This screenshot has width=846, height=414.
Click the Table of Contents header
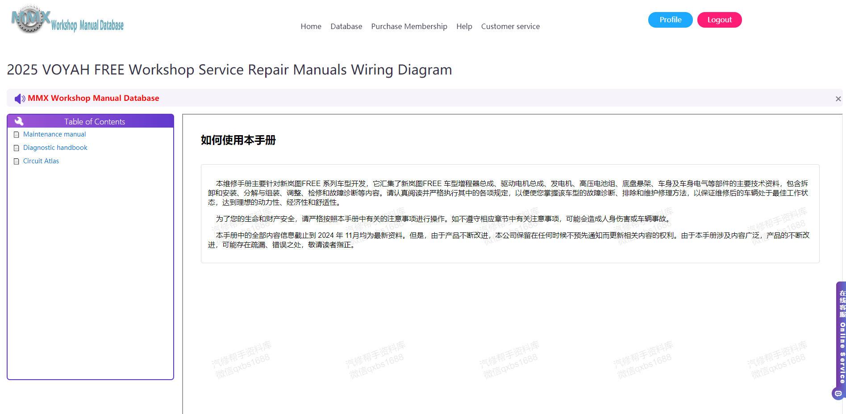click(91, 121)
